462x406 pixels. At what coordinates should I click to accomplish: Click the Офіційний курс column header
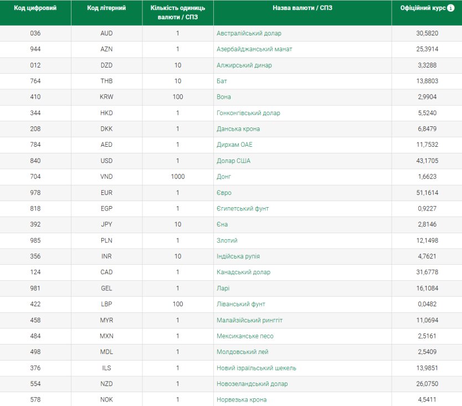coord(423,8)
